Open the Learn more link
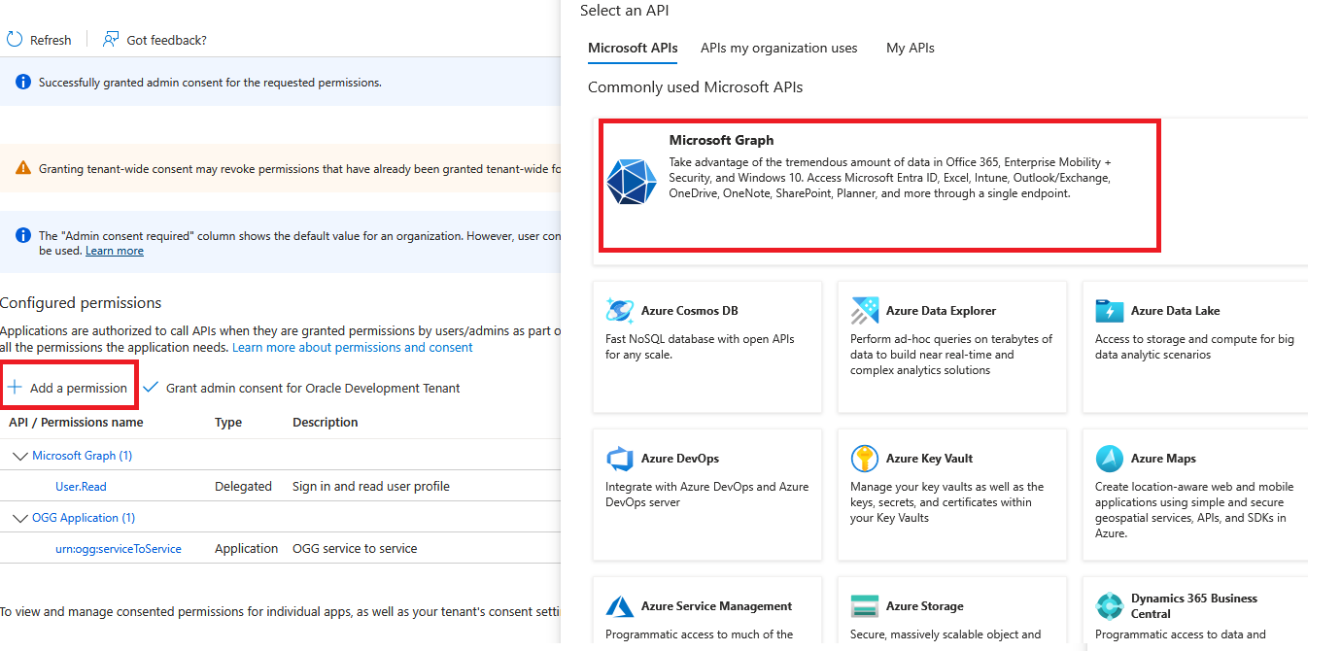This screenshot has height=651, width=1341. (114, 250)
